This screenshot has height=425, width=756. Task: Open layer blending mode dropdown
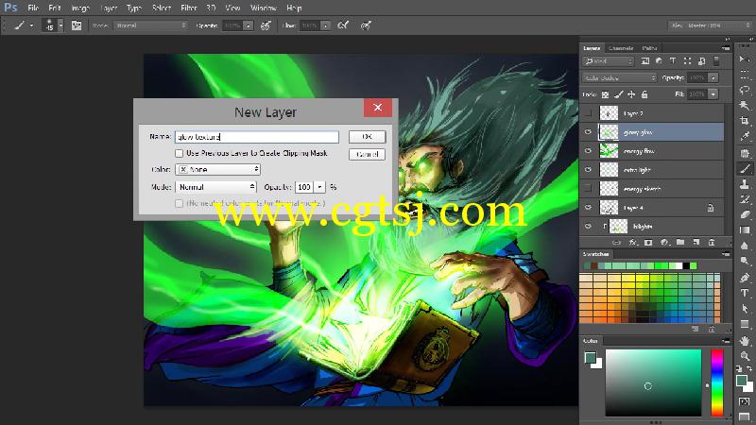(620, 77)
